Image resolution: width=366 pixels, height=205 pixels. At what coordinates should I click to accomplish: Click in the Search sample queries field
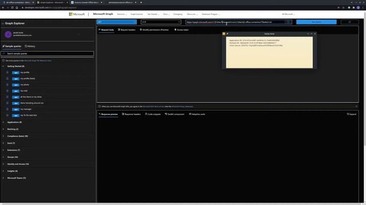click(47, 54)
